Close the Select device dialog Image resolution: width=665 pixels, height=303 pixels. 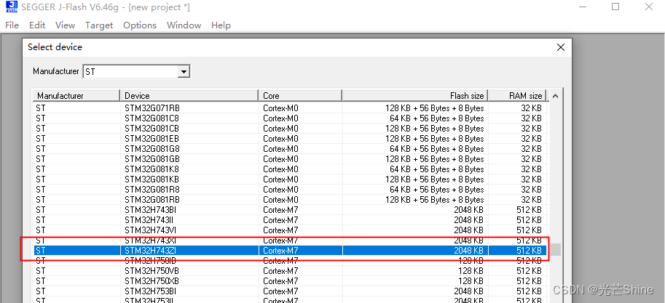click(x=561, y=47)
